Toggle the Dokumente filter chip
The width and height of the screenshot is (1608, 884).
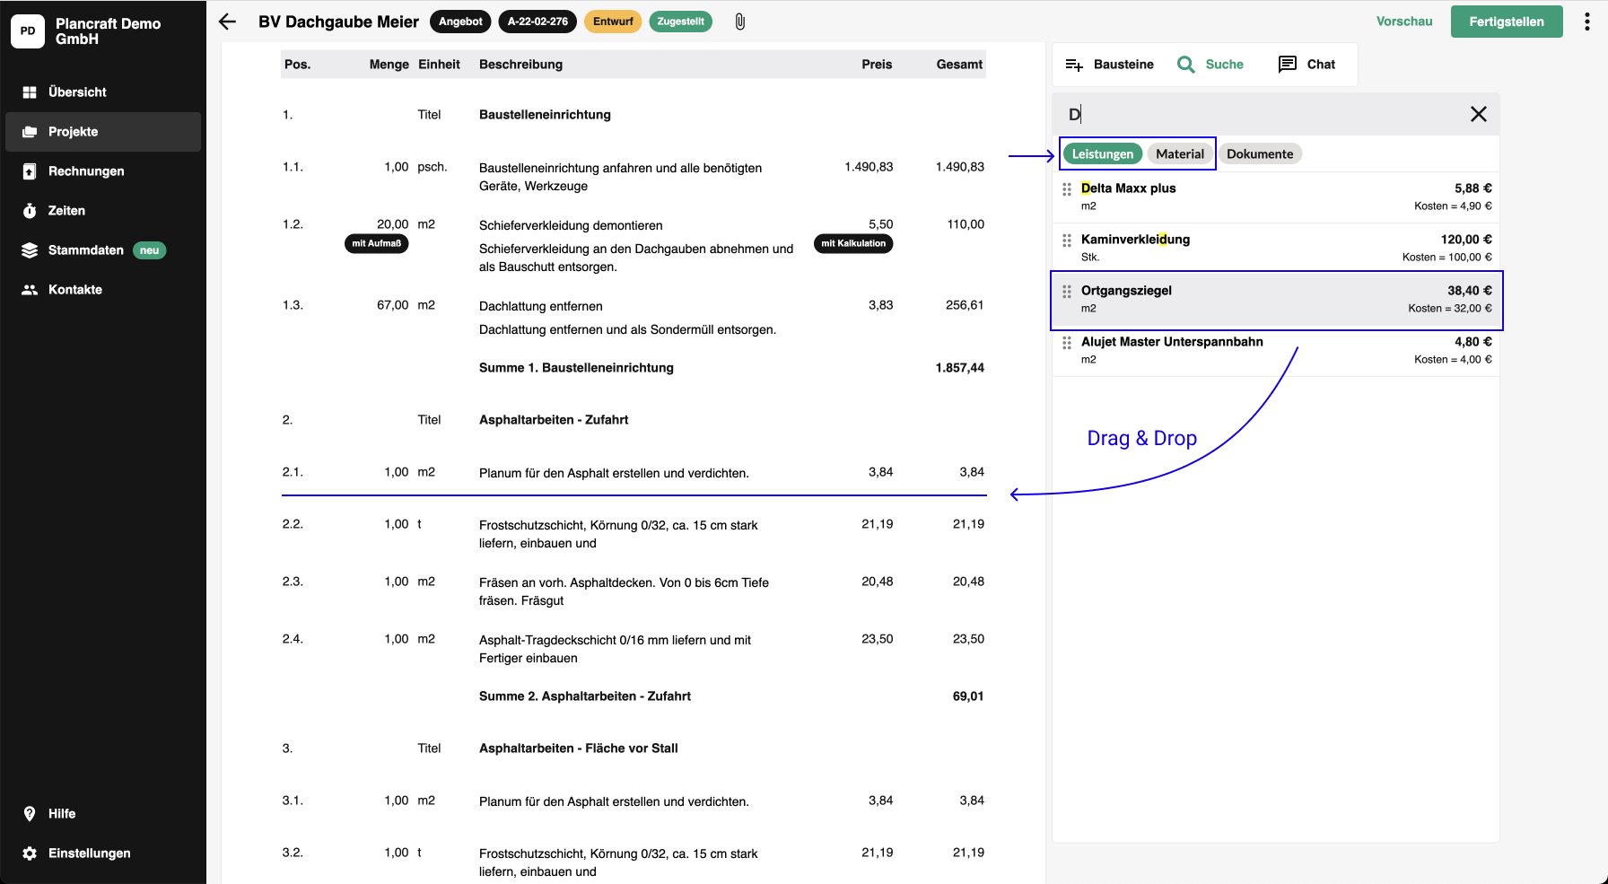coord(1259,154)
